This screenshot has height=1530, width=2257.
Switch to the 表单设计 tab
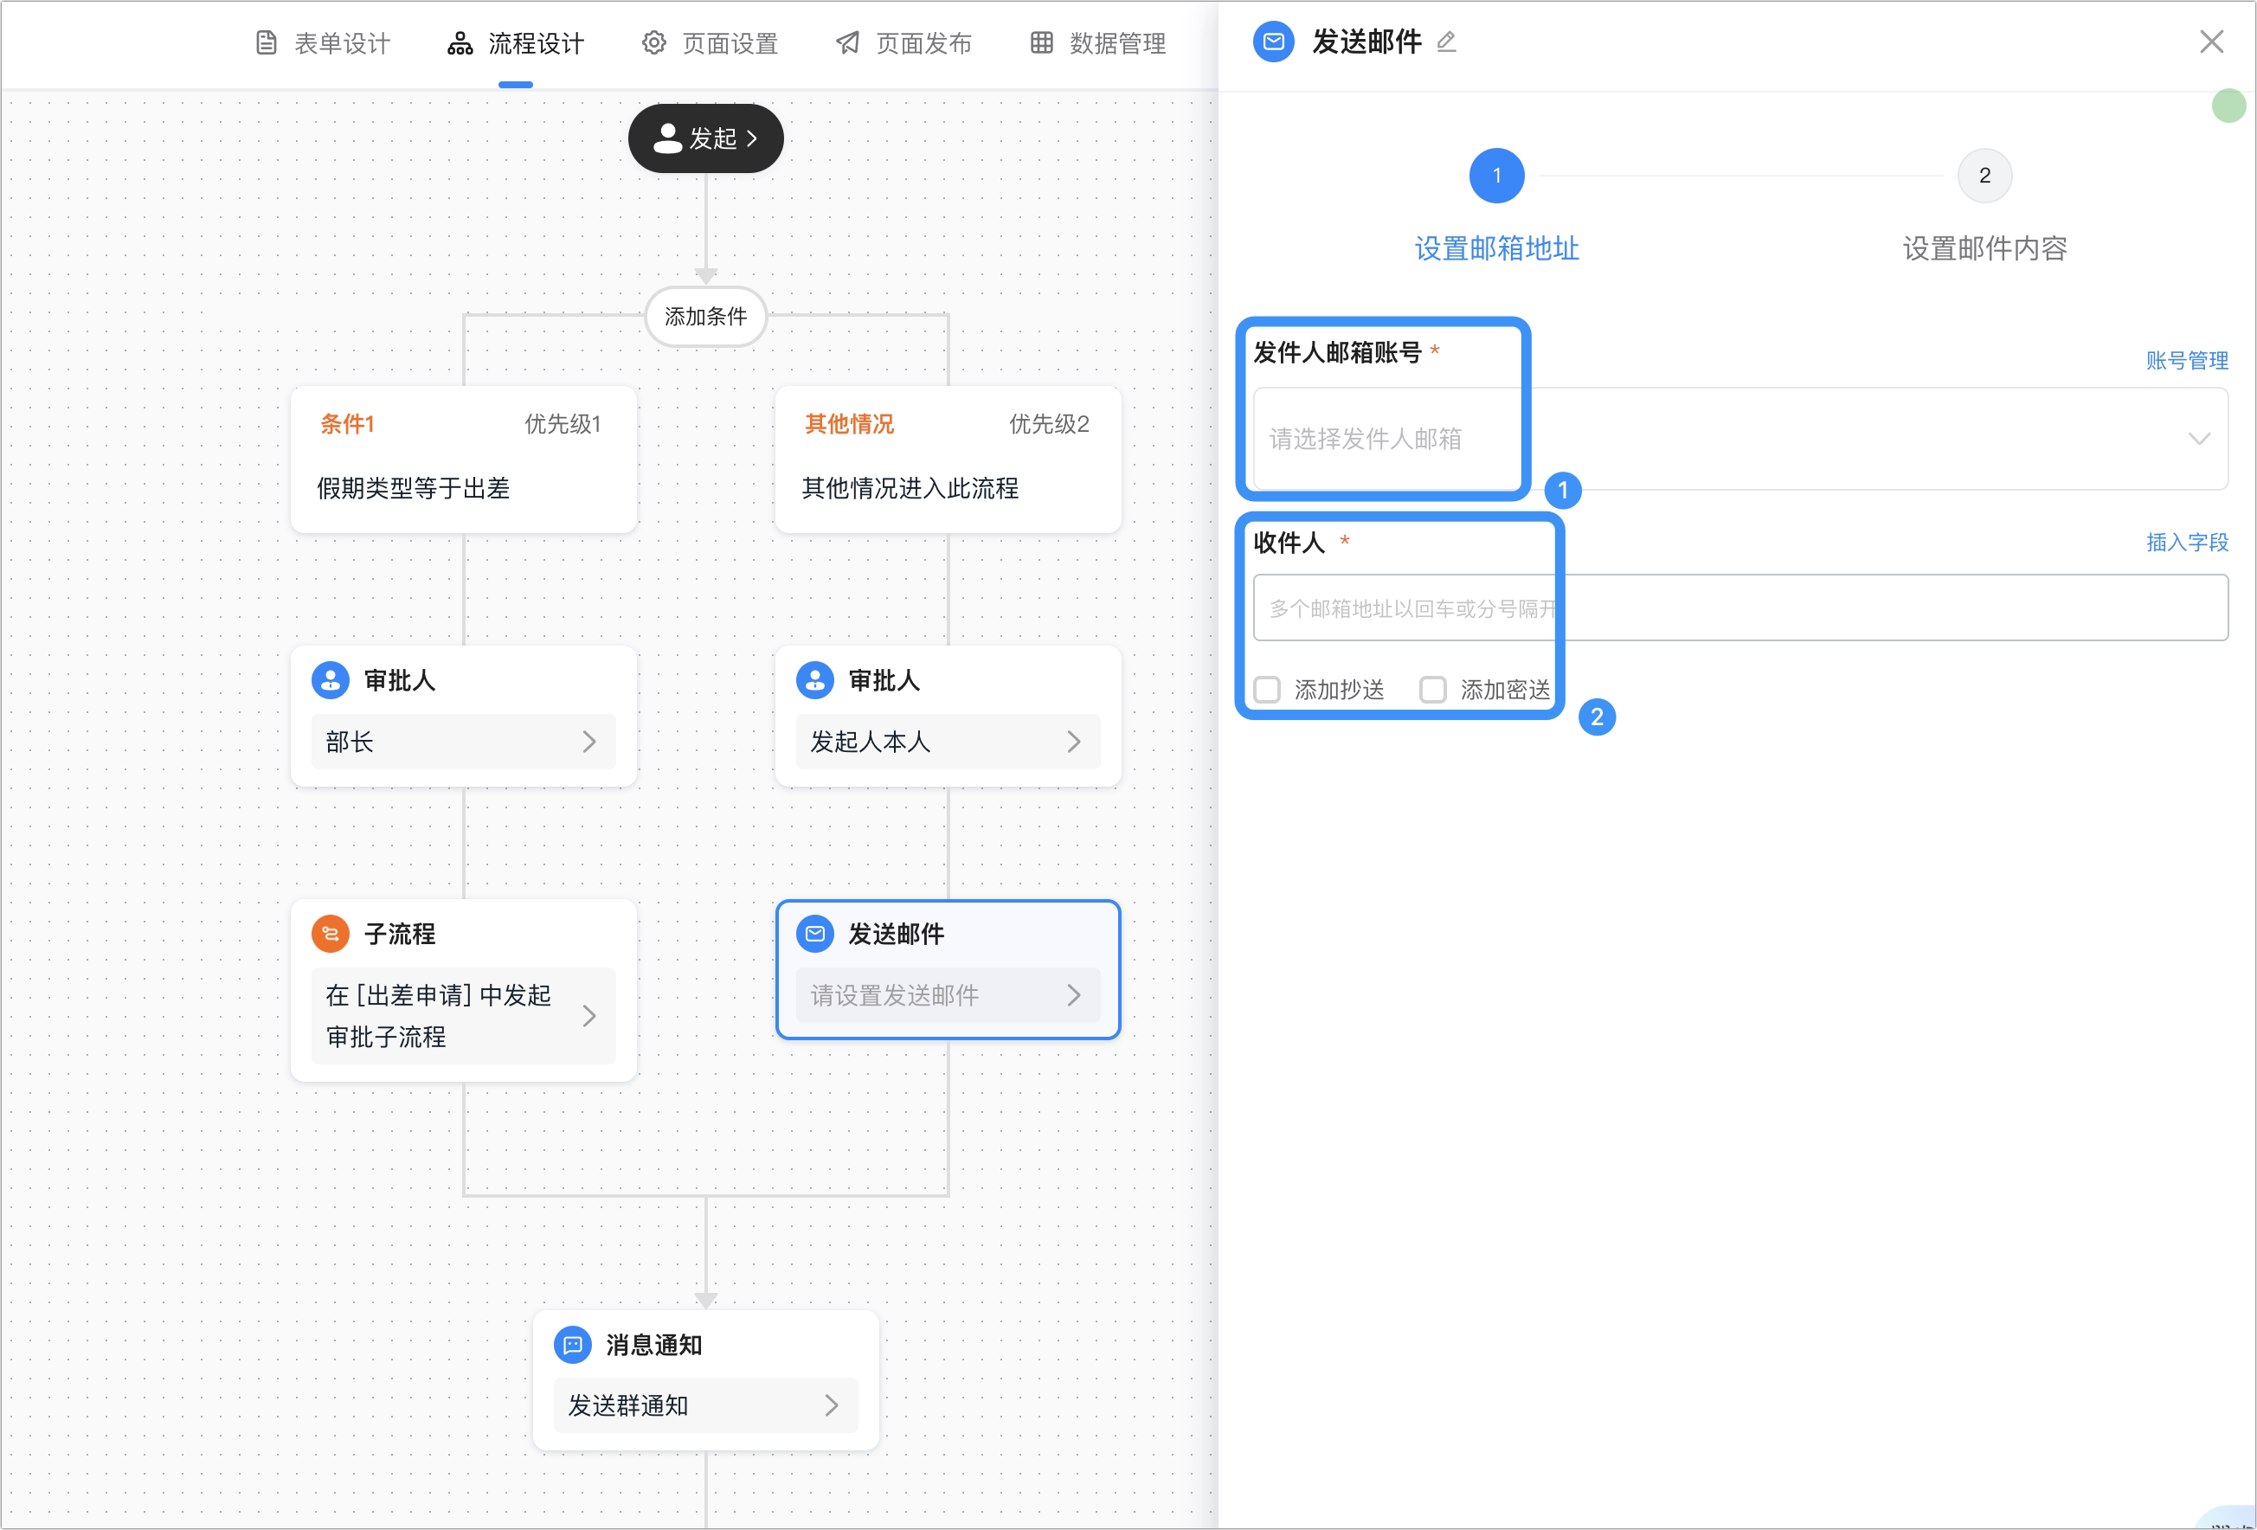pos(323,44)
